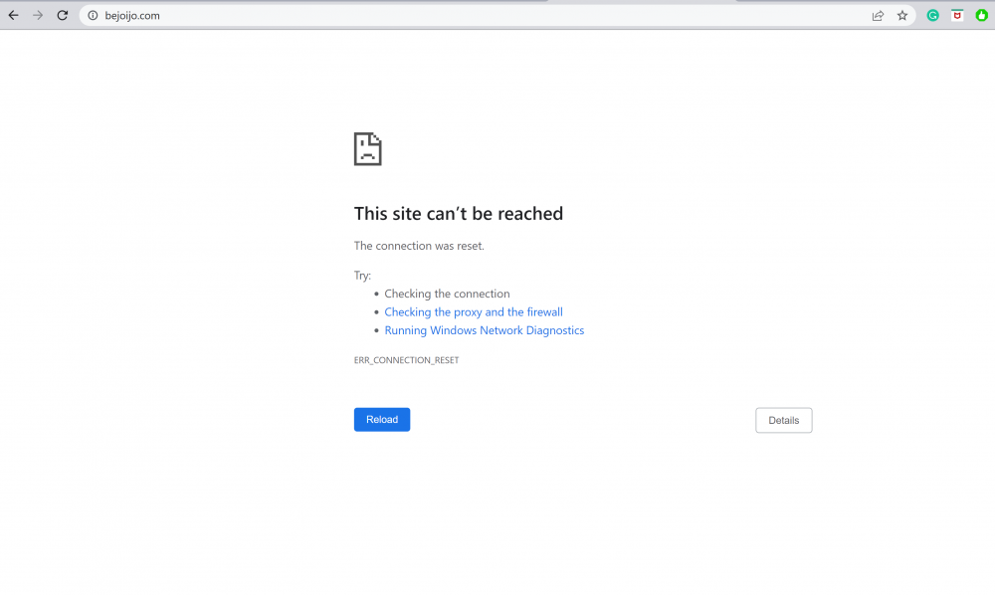Click the Try: label above the suggestions
The height and width of the screenshot is (595, 995).
click(361, 275)
